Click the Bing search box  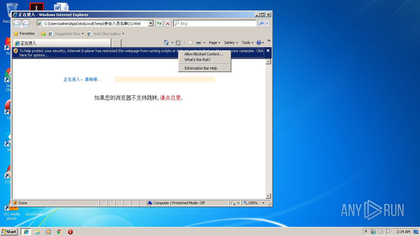[x=215, y=24]
